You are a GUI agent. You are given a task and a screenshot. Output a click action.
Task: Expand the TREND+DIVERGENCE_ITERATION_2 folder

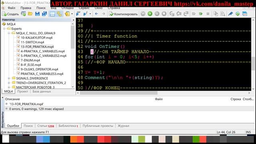(x=9, y=83)
